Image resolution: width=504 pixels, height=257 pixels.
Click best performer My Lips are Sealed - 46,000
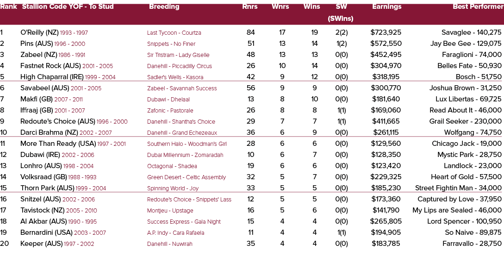457,210
